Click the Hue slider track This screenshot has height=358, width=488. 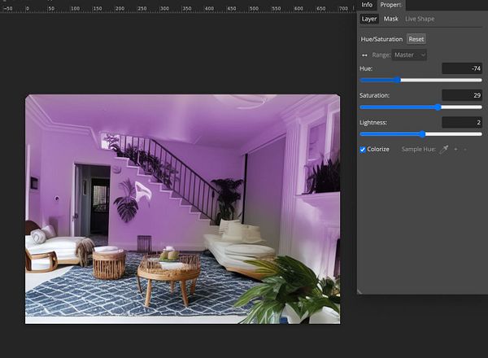click(439, 80)
